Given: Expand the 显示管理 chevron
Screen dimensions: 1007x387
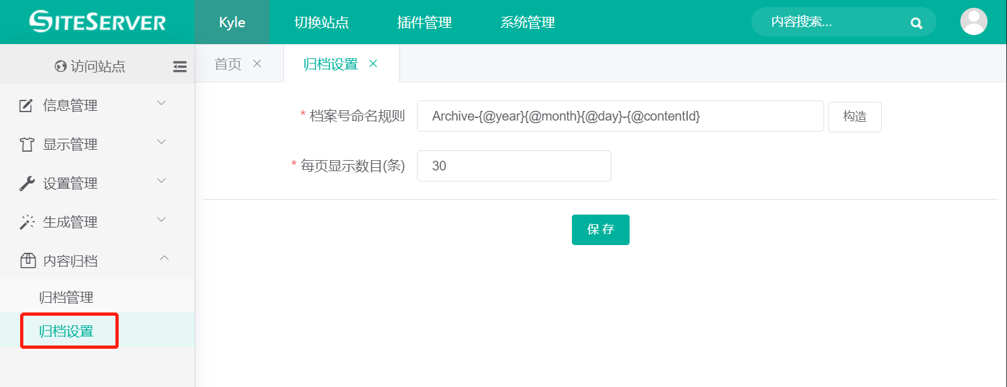Looking at the screenshot, I should pyautogui.click(x=162, y=142).
